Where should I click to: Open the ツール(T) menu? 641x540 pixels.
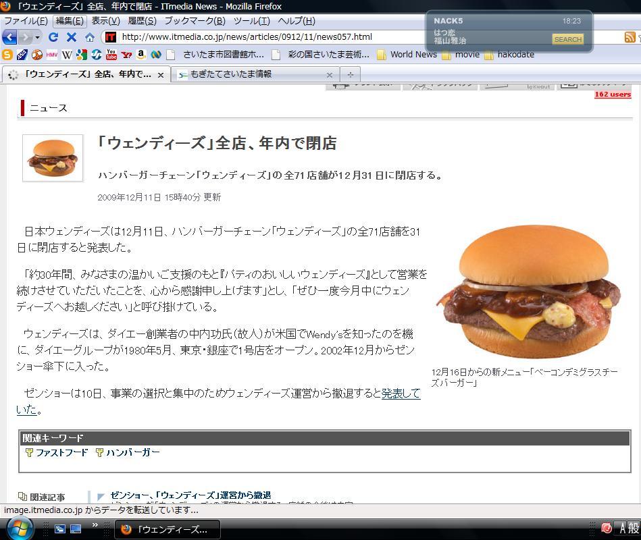[251, 21]
